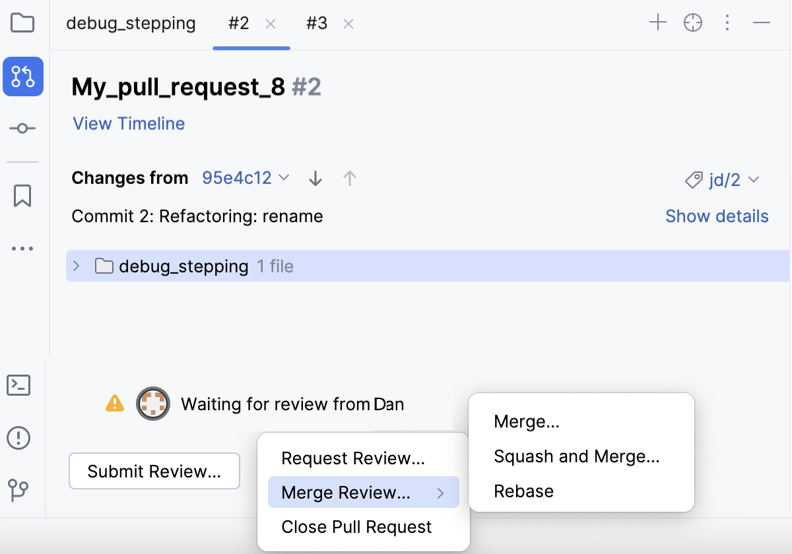The height and width of the screenshot is (554, 792).
Task: Expand the debug_stepping folder node
Action: coord(76,266)
